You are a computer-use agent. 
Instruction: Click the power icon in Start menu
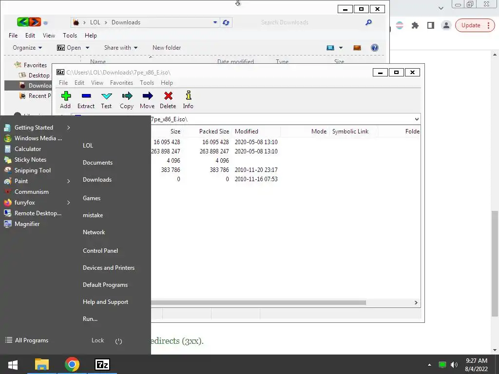(118, 341)
